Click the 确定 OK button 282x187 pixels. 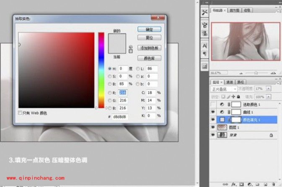pyautogui.click(x=149, y=29)
